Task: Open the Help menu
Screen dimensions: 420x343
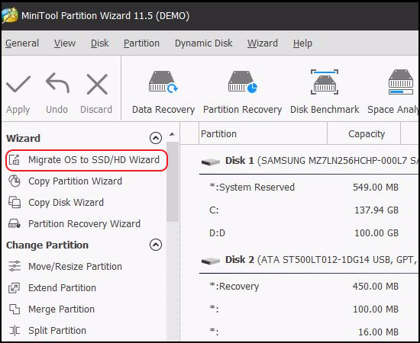Action: click(x=302, y=43)
